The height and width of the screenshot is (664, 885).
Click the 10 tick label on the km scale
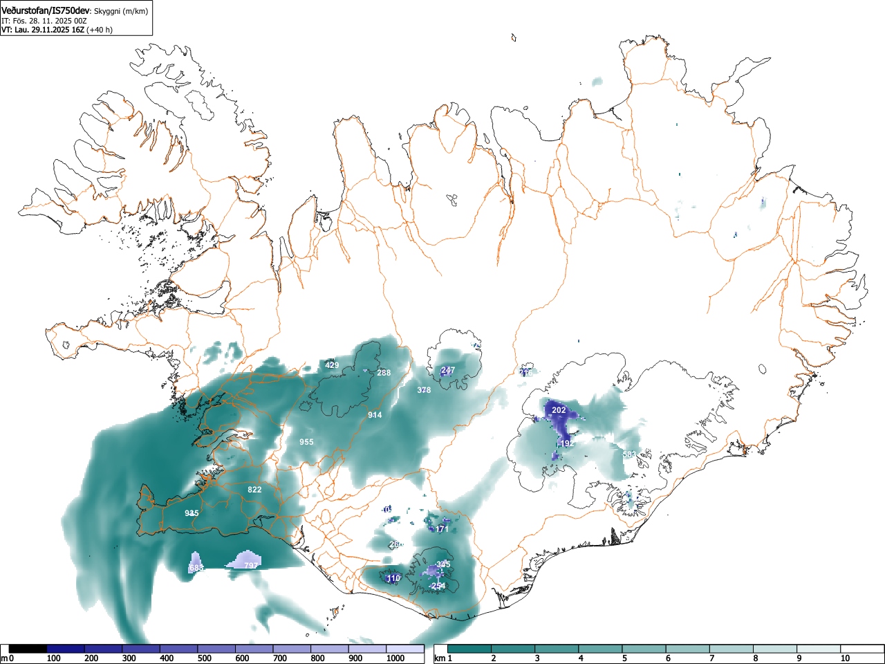845,658
